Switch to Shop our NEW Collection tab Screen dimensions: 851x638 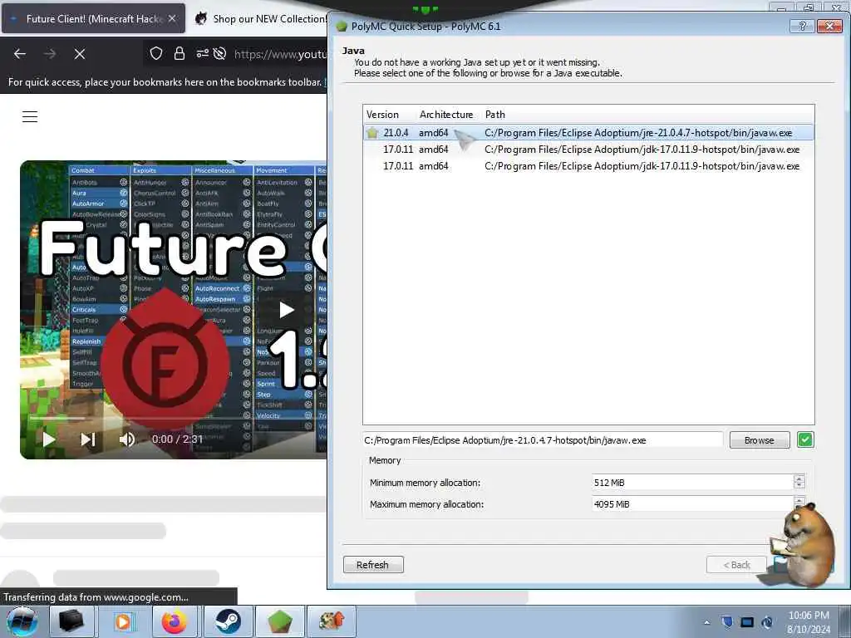point(260,18)
